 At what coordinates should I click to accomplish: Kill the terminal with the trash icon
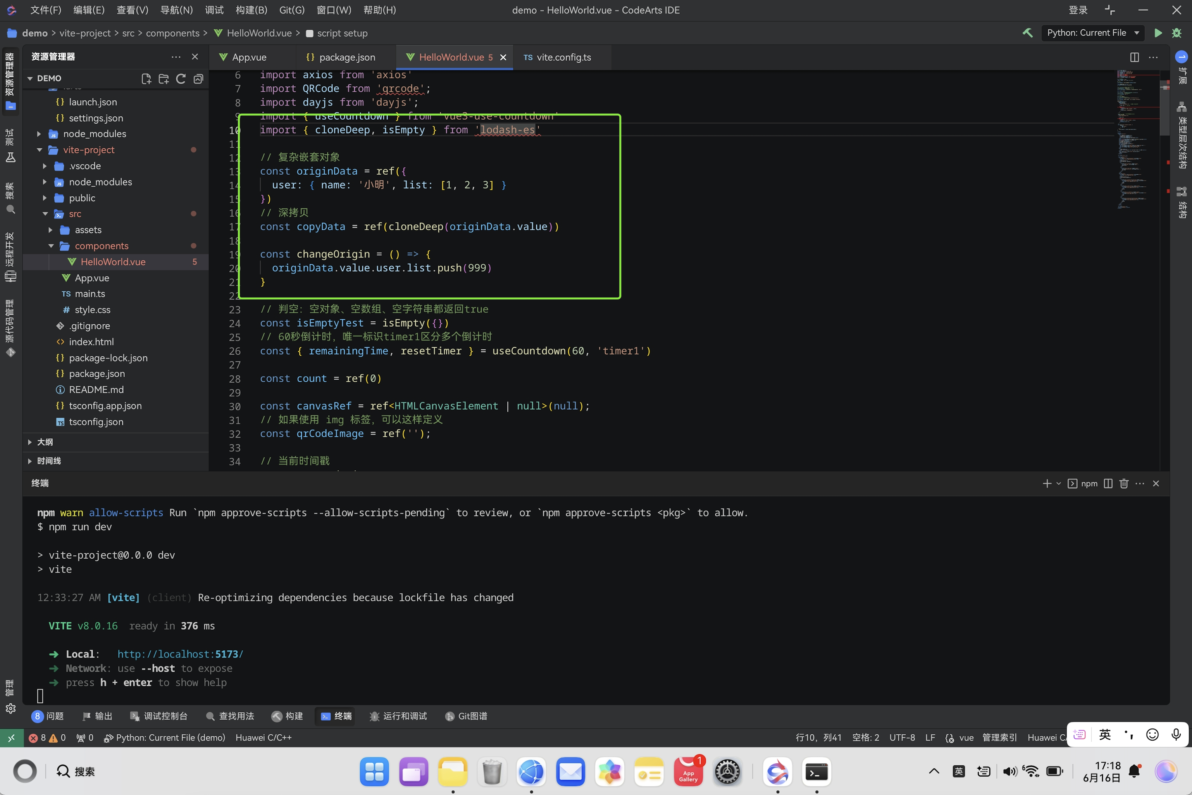(1124, 483)
